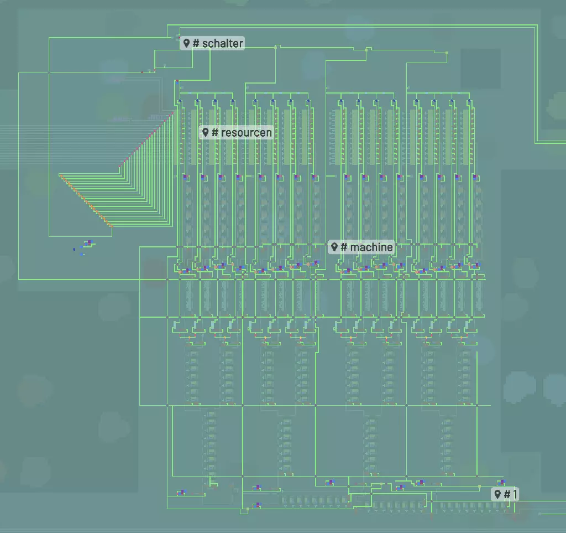Click the lower-left tip of the diagonal wire fan

pos(60,175)
